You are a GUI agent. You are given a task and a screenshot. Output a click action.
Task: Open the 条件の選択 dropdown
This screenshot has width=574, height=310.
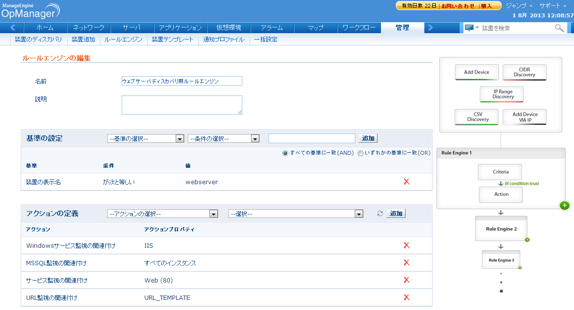click(x=224, y=139)
